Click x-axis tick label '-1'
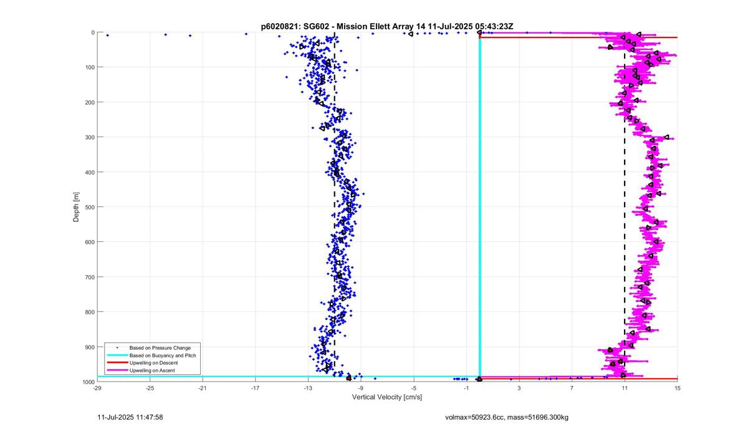Screen dimensions: 748x429 coord(466,388)
